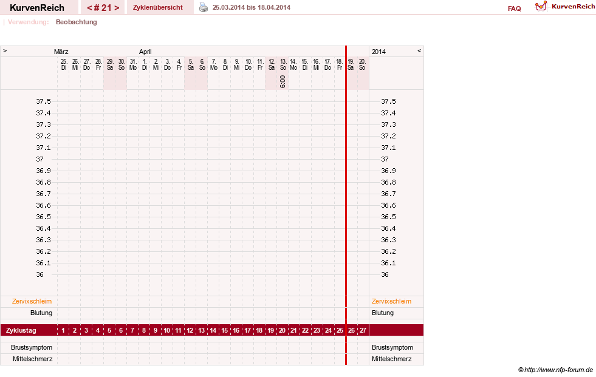Image resolution: width=596 pixels, height=377 pixels.
Task: Click the orange Zervixschleim label on the left
Action: (32, 301)
